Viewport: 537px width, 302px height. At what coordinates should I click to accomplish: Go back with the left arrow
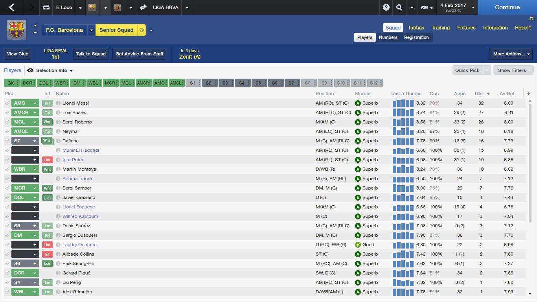[11, 7]
